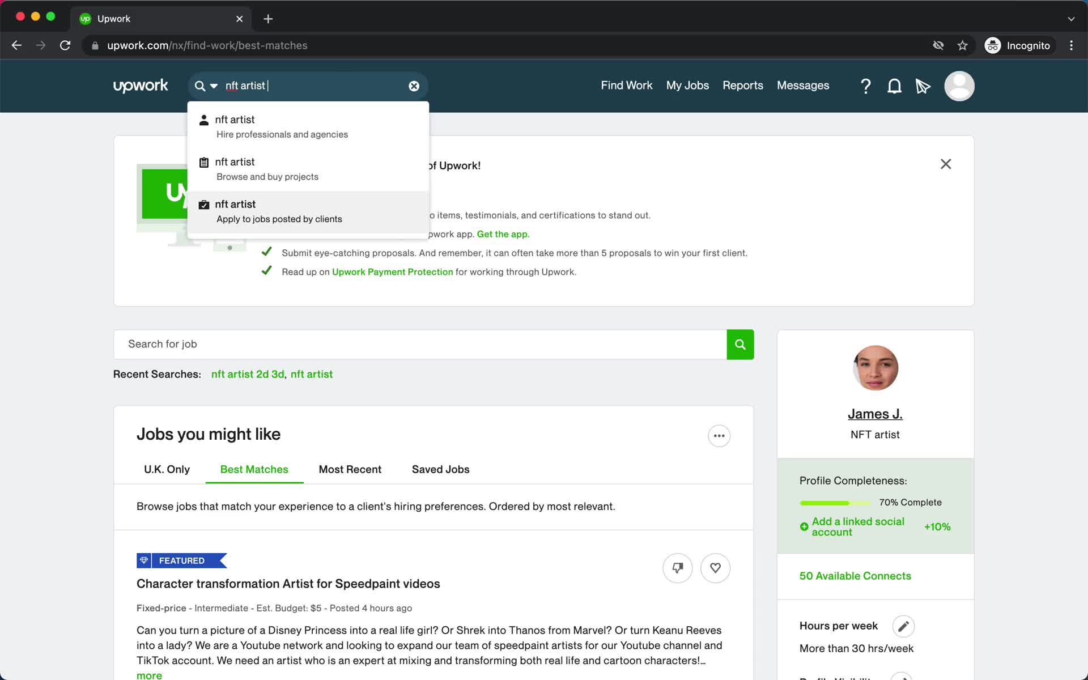Open the tab search chevron
Viewport: 1088px width, 680px height.
point(1071,19)
